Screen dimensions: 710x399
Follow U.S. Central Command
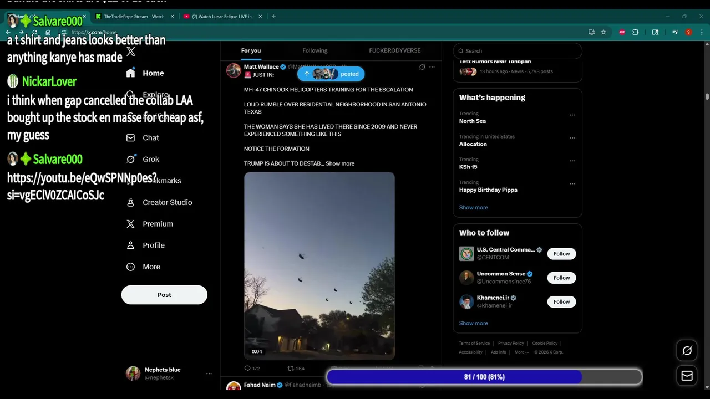click(561, 254)
